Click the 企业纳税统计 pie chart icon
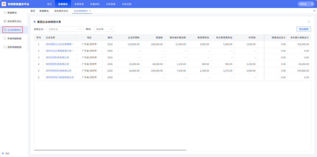The width and height of the screenshot is (317, 157). [x=5, y=30]
